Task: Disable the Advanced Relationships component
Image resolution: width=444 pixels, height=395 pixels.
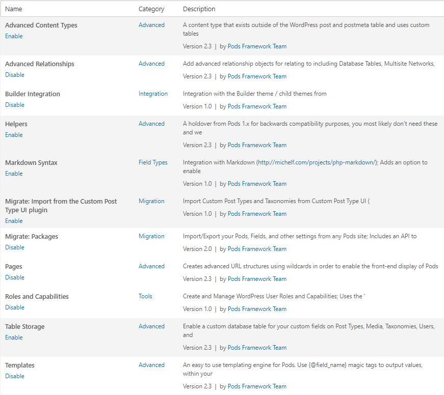Action: coord(15,75)
